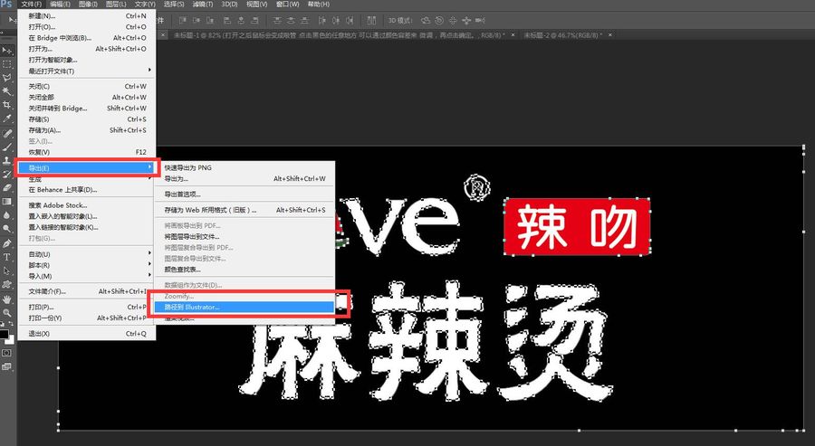
Task: Open the 编辑(E) menu
Action: coord(60,5)
